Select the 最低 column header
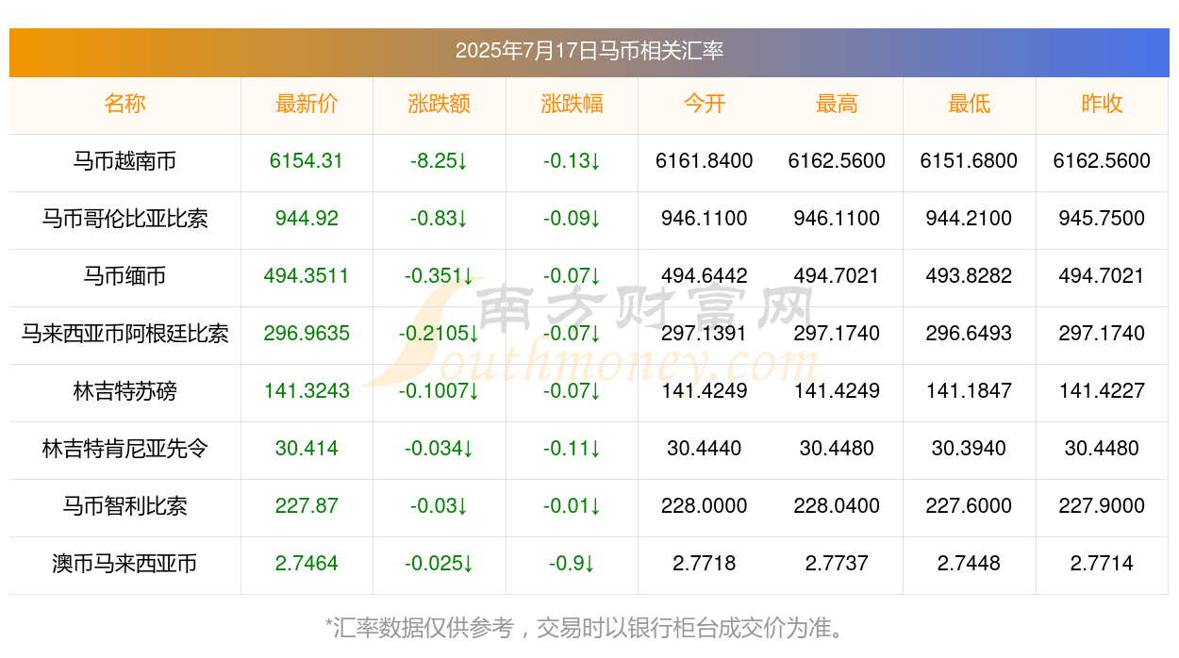1179x658 pixels. point(969,104)
